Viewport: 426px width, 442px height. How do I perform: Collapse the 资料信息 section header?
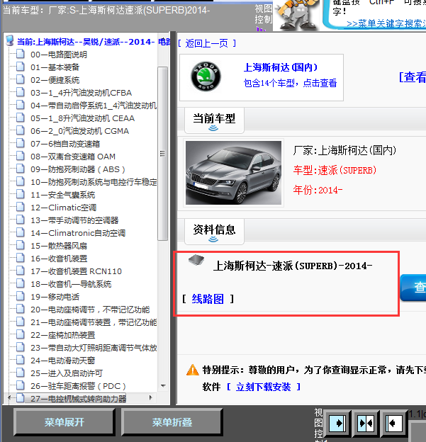(x=214, y=232)
